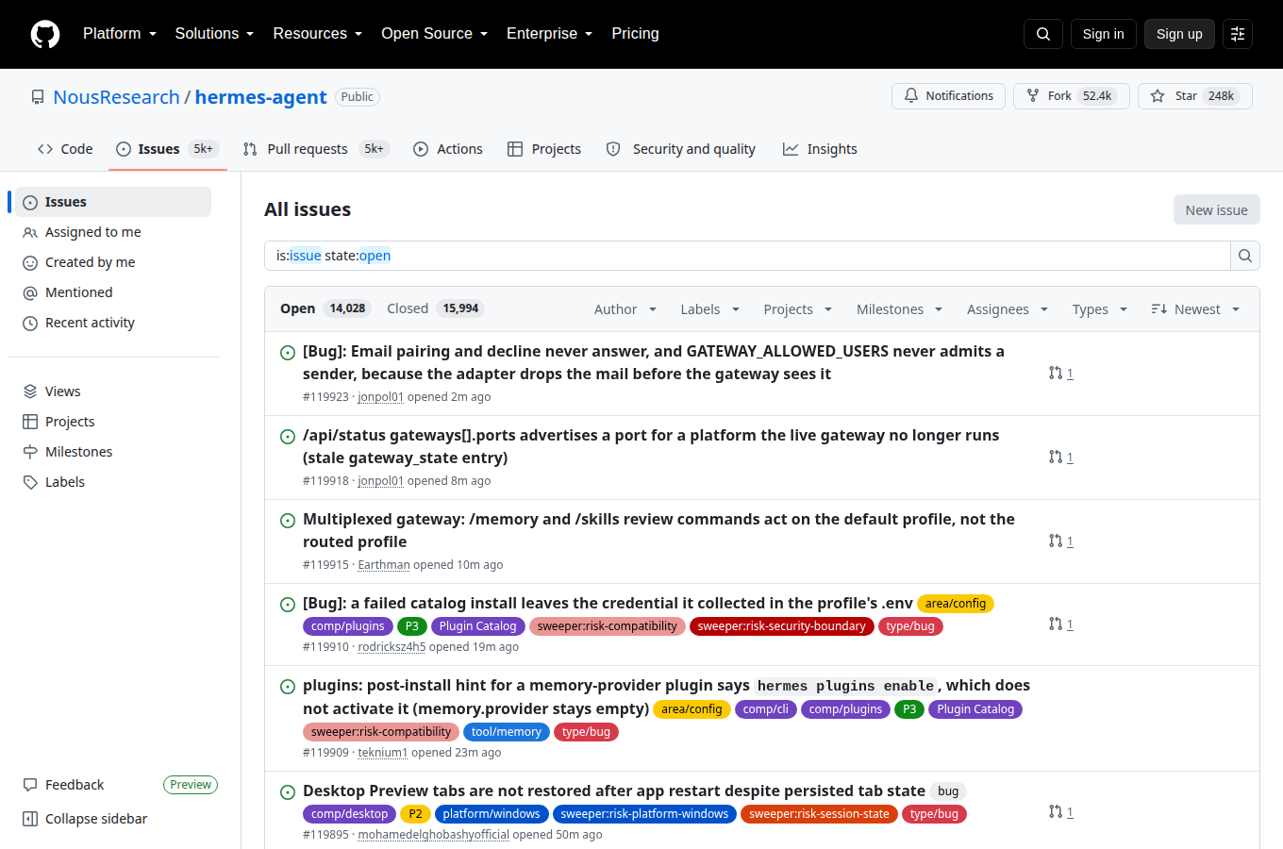Click the star icon in the Star button
Viewport: 1283px width, 849px height.
pos(1158,95)
